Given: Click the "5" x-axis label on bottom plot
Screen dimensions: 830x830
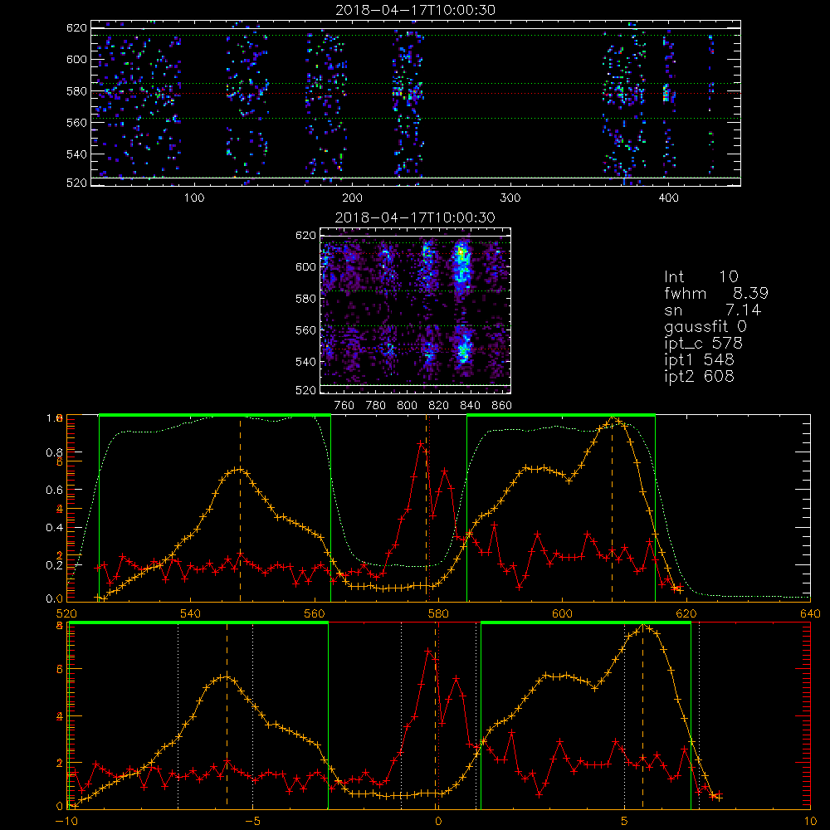Looking at the screenshot, I should click(625, 822).
